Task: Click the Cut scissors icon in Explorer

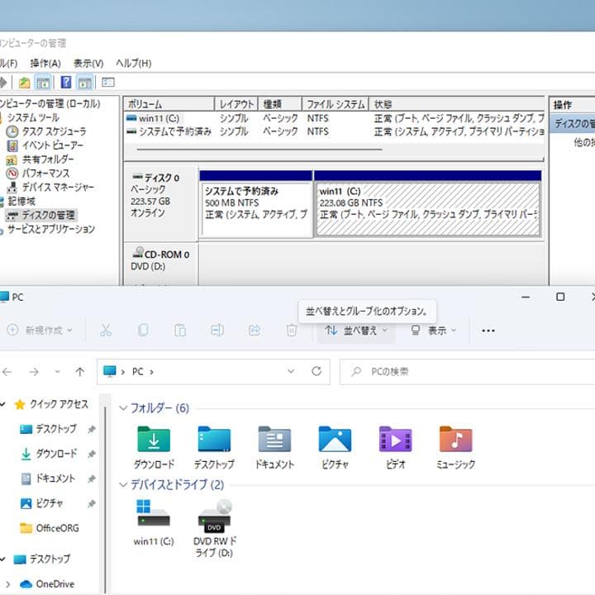Action: point(106,331)
